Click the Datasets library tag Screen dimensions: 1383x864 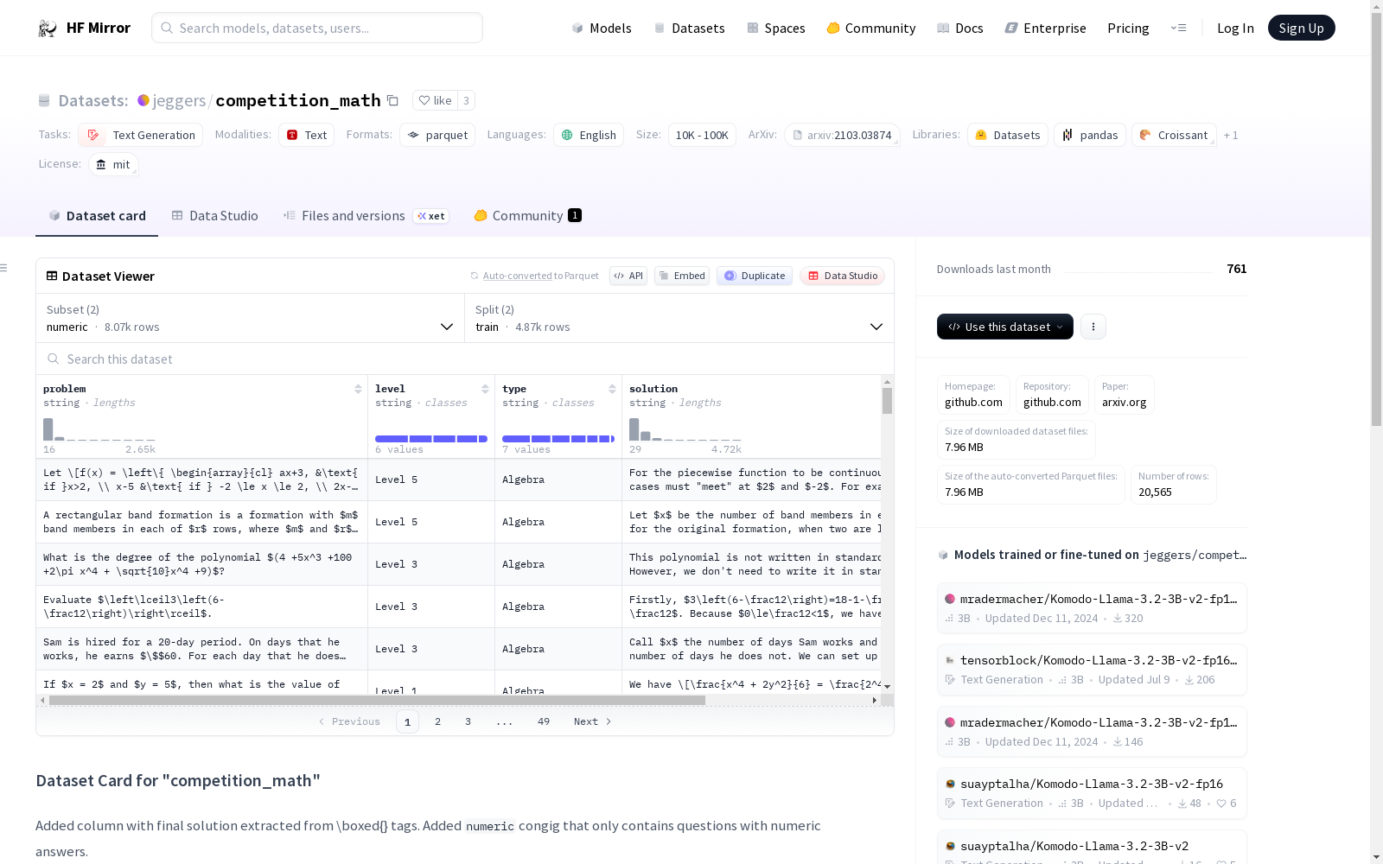pos(1008,135)
